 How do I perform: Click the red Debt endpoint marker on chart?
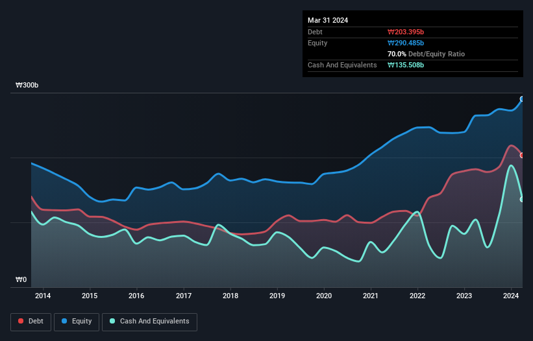coord(522,156)
